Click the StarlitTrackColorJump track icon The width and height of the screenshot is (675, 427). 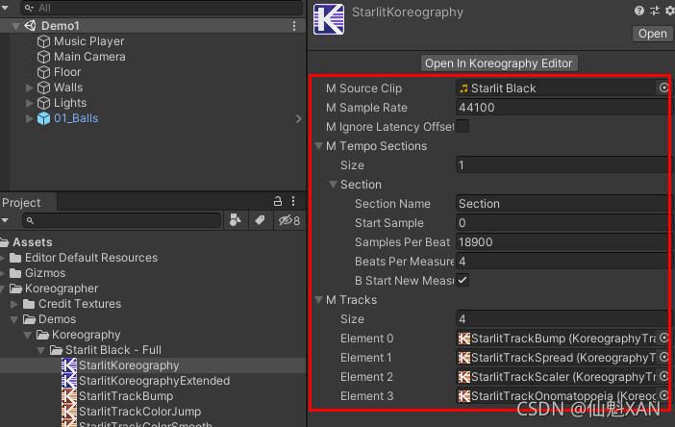tap(69, 412)
